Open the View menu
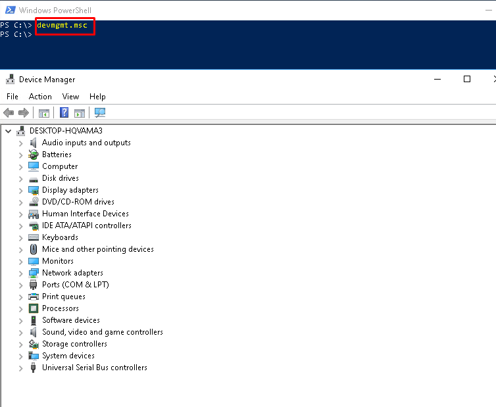Screen dimensions: 496x407 70,97
